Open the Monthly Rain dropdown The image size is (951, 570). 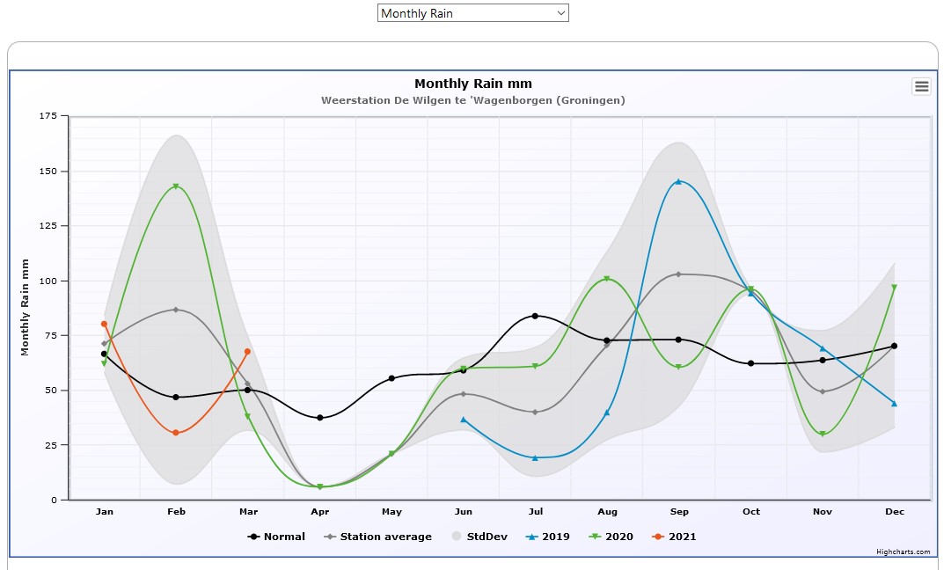[x=472, y=13]
